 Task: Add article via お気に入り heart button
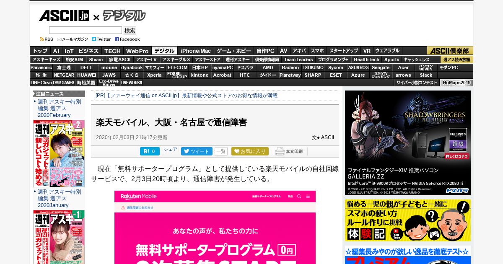coord(250,151)
